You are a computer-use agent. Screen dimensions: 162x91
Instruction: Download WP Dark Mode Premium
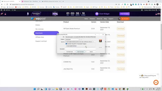coord(121,29)
